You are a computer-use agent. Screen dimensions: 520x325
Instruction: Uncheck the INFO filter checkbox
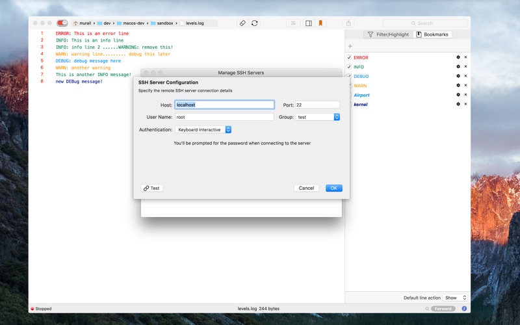pyautogui.click(x=349, y=67)
